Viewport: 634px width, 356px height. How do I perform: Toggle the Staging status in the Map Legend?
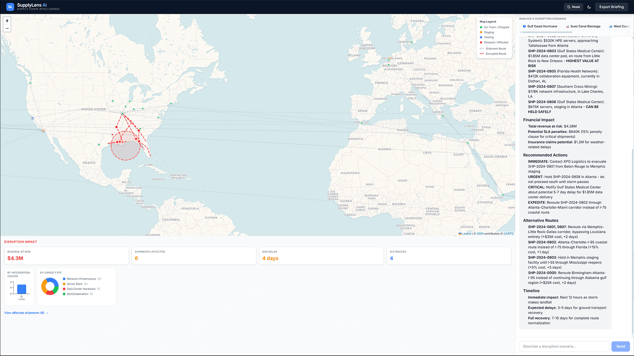point(481,32)
